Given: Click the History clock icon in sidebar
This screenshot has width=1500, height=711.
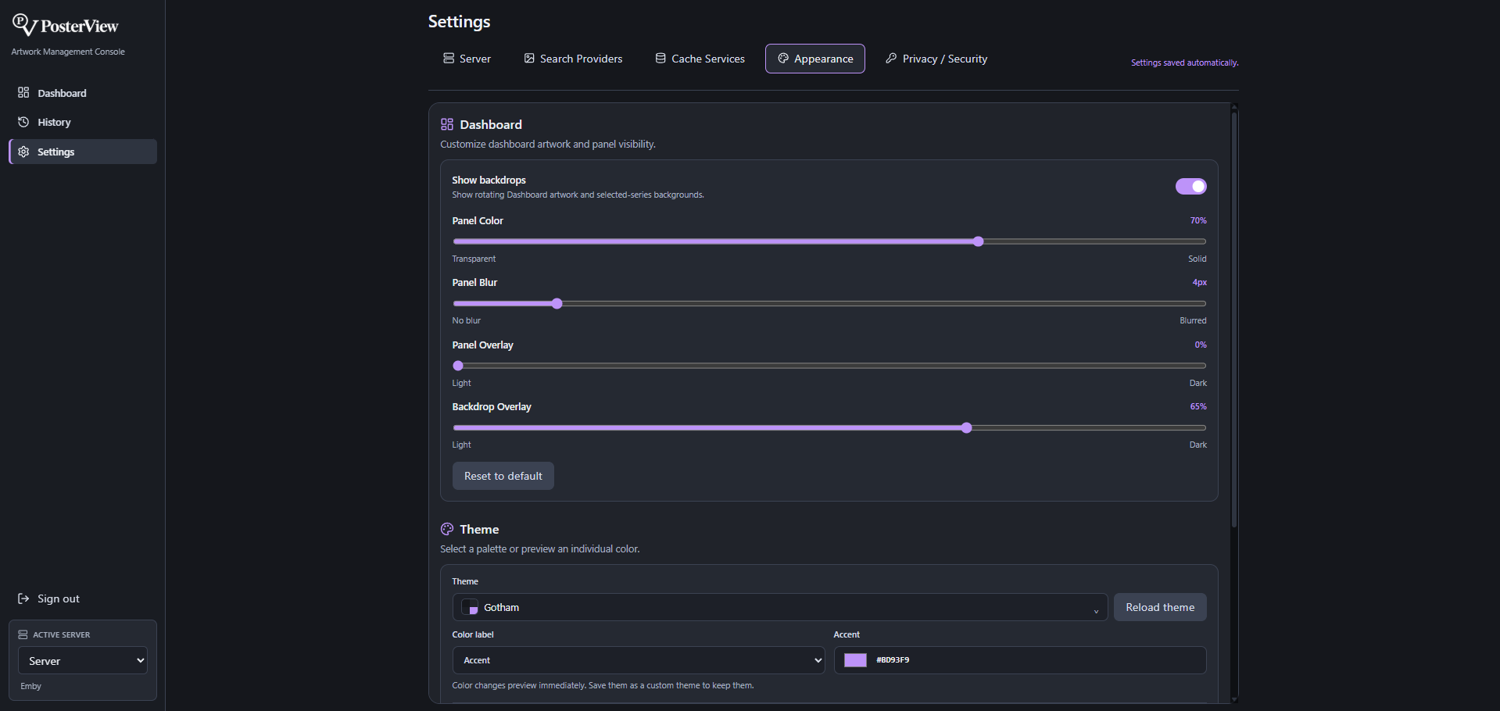Looking at the screenshot, I should [x=23, y=122].
